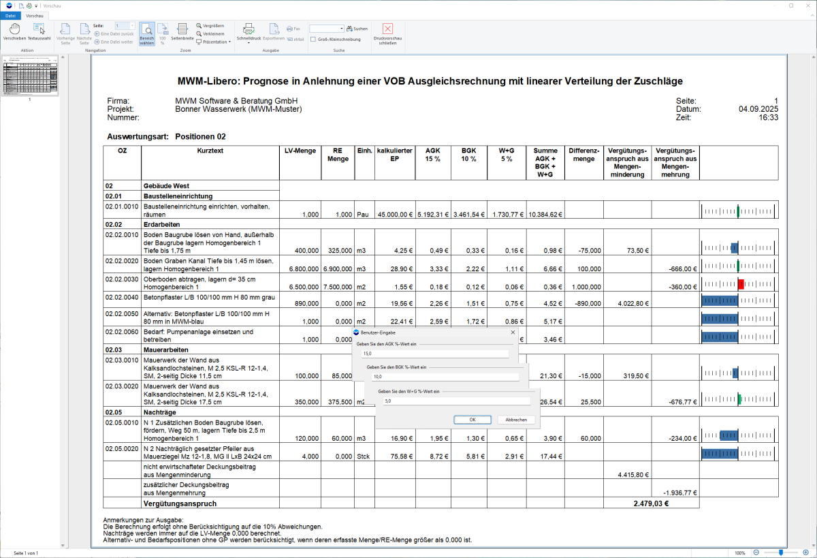Click the BGK %-Wert input field

(445, 377)
